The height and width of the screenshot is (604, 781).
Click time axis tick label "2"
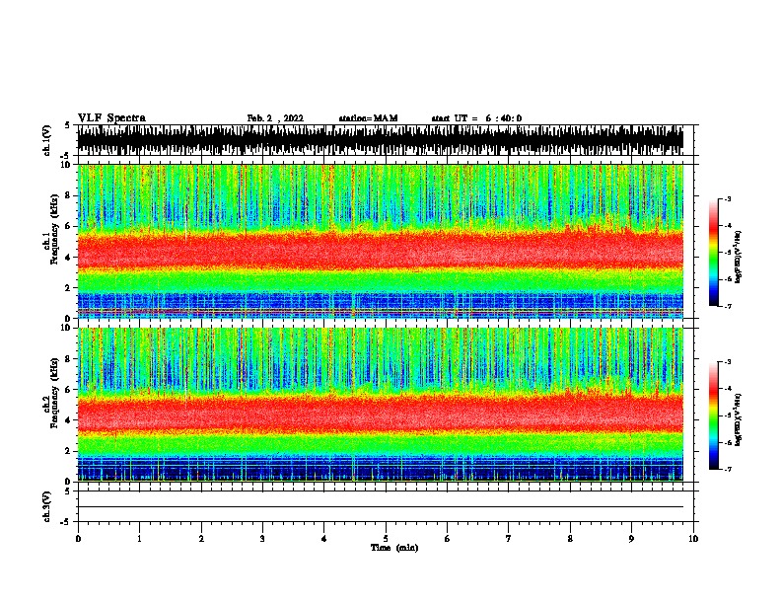[201, 538]
